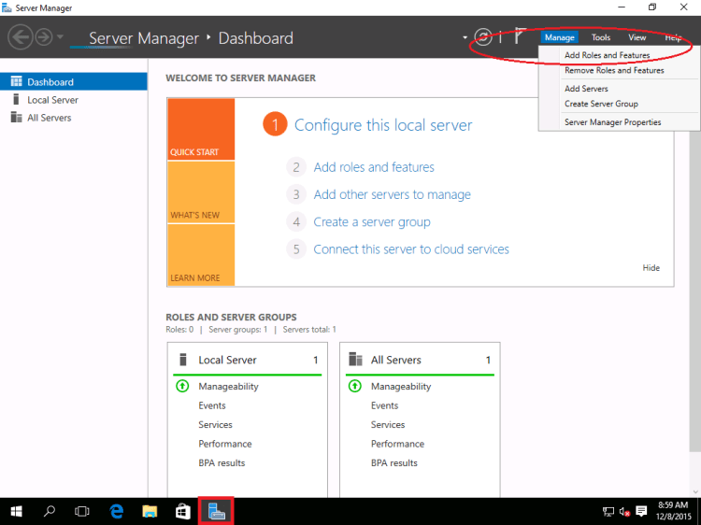701x525 pixels.
Task: Click Connect this server to cloud services
Action: coord(411,249)
